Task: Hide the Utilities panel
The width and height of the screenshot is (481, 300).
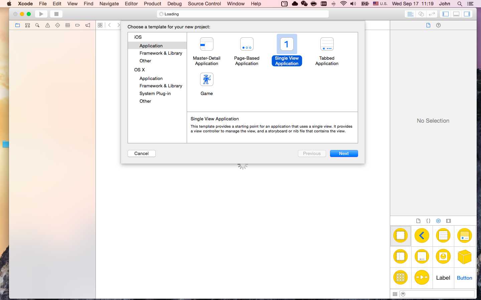Action: (467, 14)
